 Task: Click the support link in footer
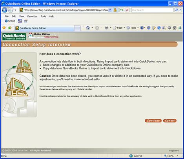(174, 151)
